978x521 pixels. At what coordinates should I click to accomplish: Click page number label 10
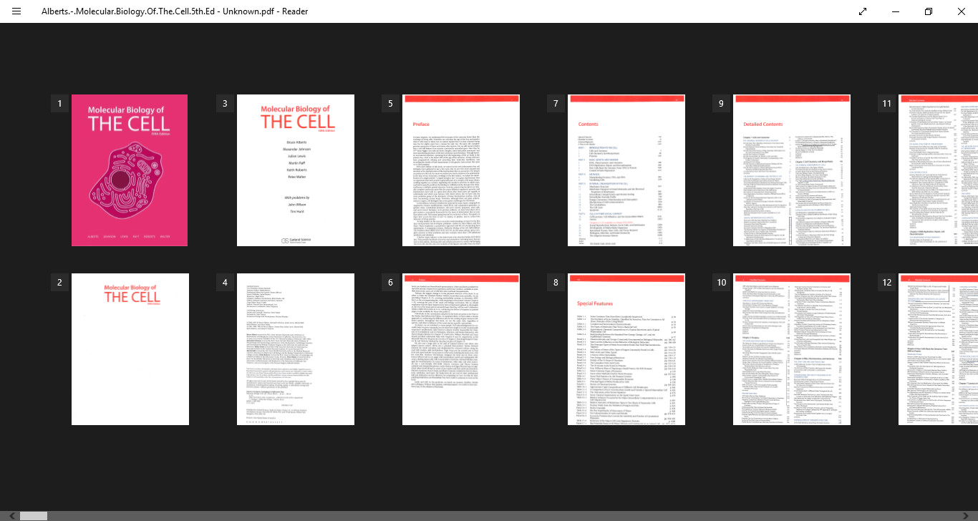click(x=721, y=283)
